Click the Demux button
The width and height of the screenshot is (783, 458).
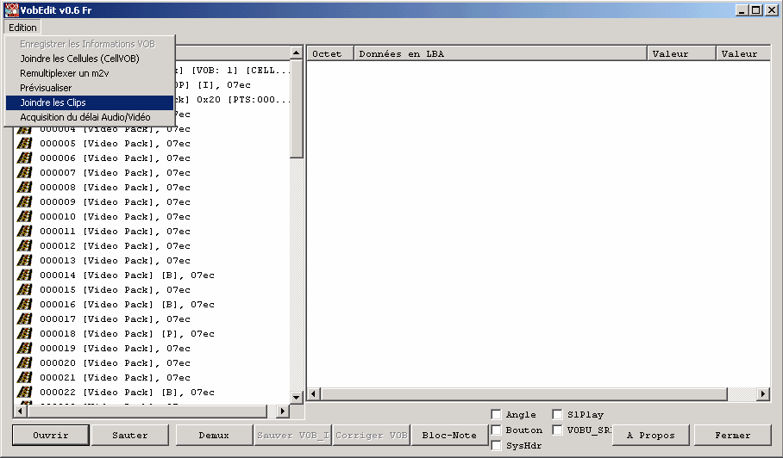(214, 436)
